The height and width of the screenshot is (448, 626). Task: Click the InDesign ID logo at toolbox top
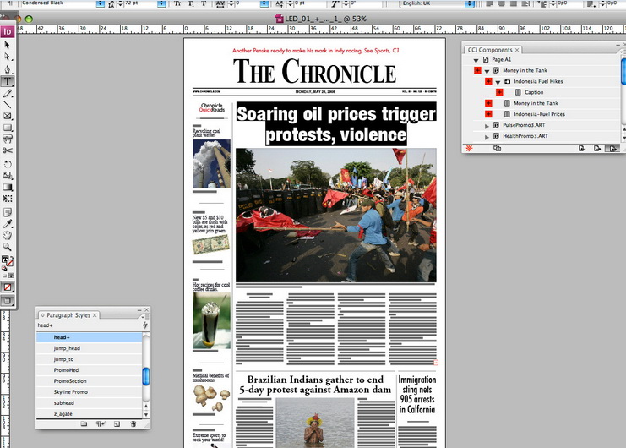point(8,31)
